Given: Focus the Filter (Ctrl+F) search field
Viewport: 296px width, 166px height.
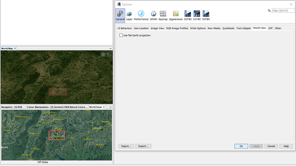Looking at the screenshot, I should [283, 11].
